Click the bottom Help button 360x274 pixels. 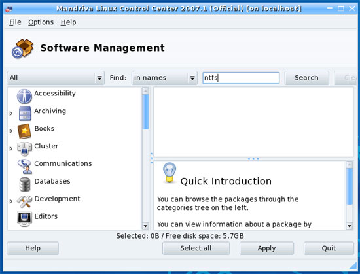coord(33,248)
